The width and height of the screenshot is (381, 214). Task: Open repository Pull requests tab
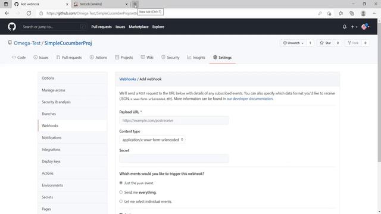(69, 58)
